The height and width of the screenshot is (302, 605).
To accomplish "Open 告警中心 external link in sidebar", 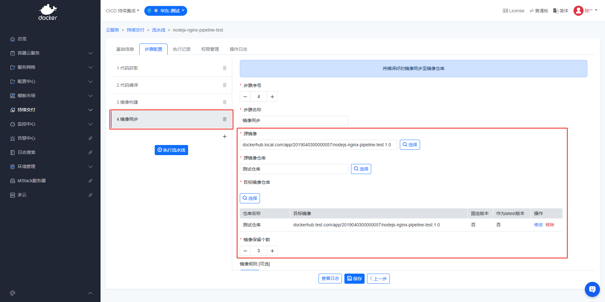I will pos(90,138).
